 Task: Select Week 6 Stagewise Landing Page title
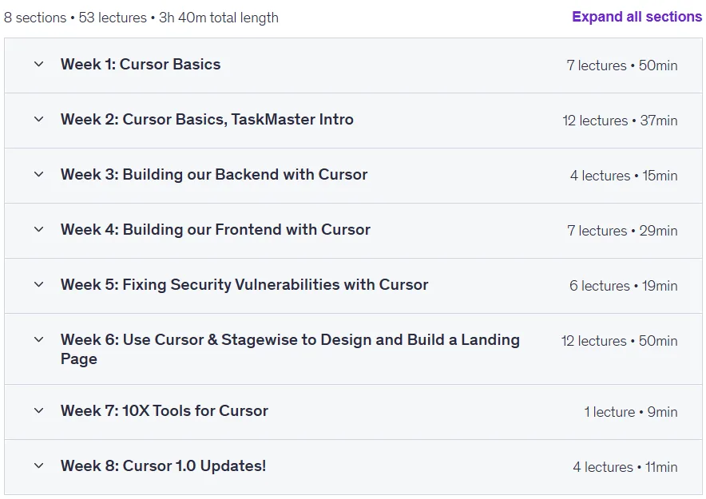(290, 349)
